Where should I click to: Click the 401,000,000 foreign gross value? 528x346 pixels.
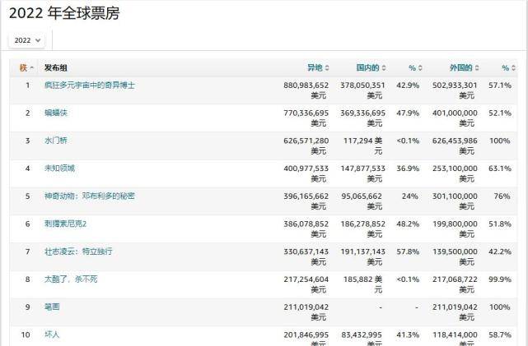(455, 113)
